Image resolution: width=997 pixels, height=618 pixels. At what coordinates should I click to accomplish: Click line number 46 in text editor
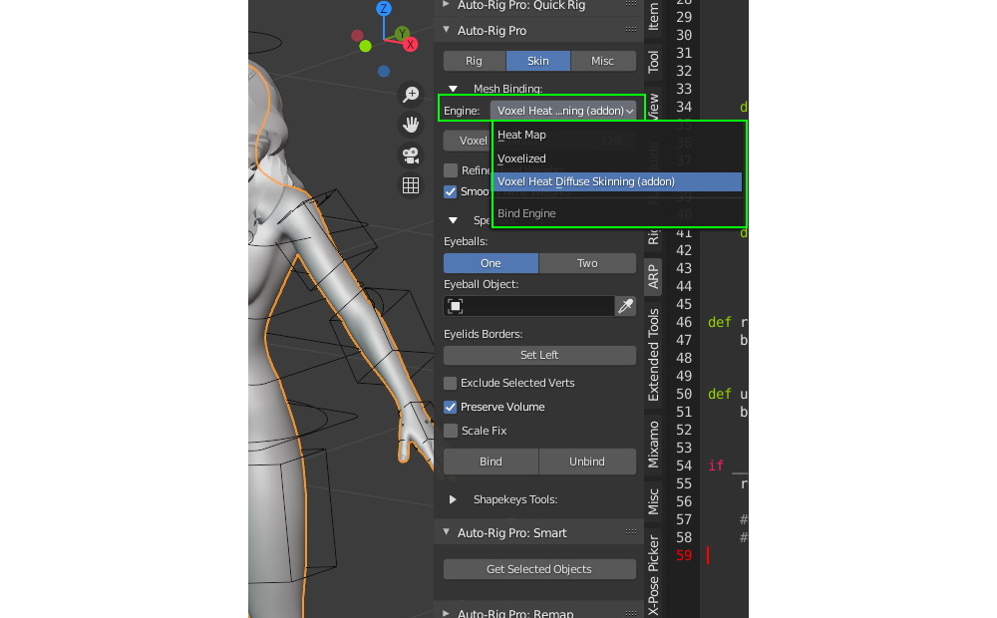684,322
